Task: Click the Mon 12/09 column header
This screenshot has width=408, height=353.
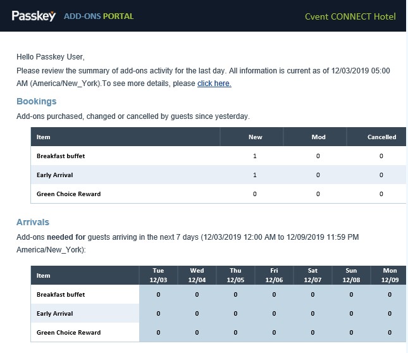Action: [390, 275]
